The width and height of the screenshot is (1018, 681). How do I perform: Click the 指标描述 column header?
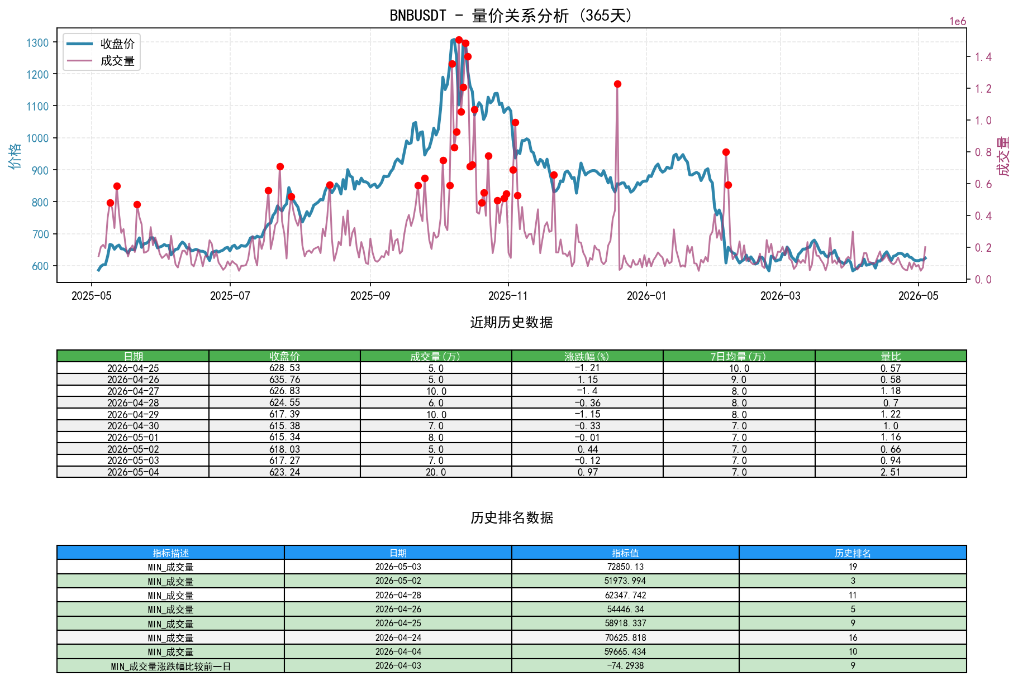coord(170,553)
